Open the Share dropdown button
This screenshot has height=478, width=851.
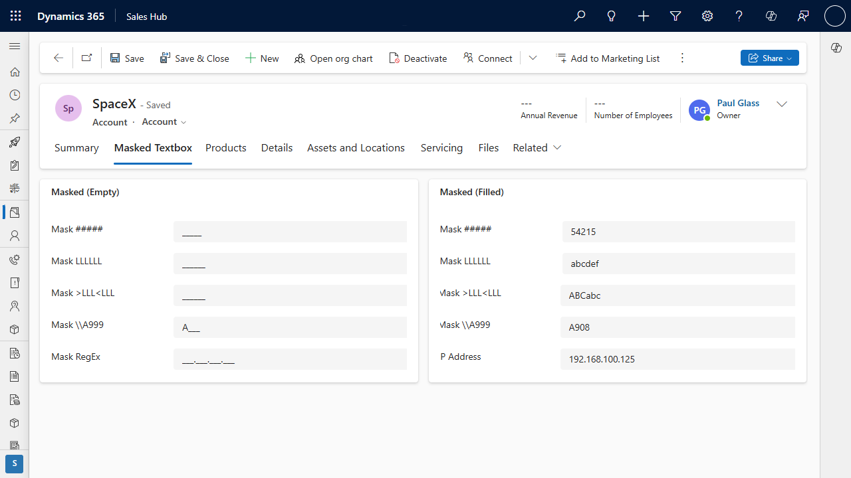coord(770,58)
